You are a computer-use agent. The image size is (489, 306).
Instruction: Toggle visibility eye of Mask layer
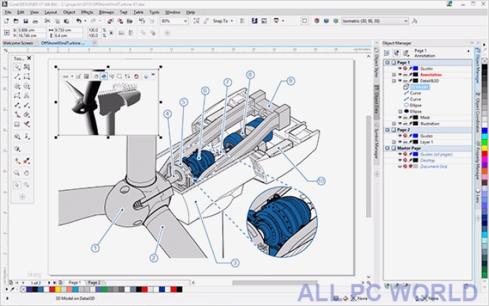[x=400, y=117]
